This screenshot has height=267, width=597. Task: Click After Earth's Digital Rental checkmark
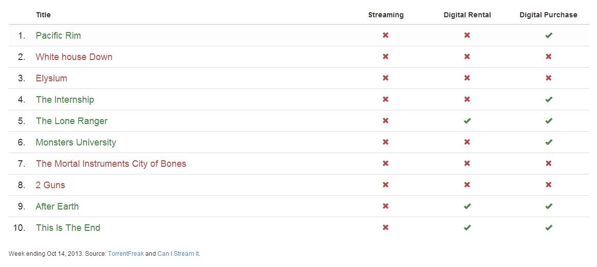(x=467, y=206)
